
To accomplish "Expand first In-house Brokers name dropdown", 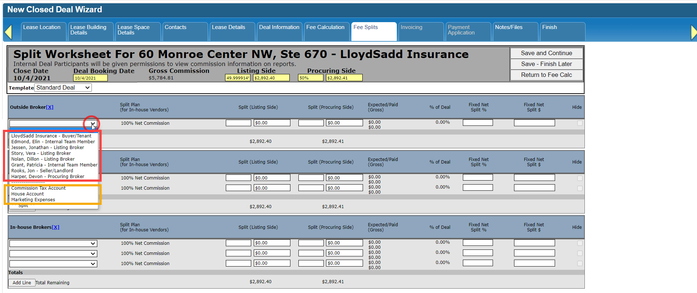I will tap(53, 244).
